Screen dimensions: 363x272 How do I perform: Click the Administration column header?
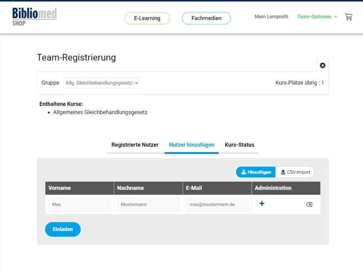click(273, 188)
